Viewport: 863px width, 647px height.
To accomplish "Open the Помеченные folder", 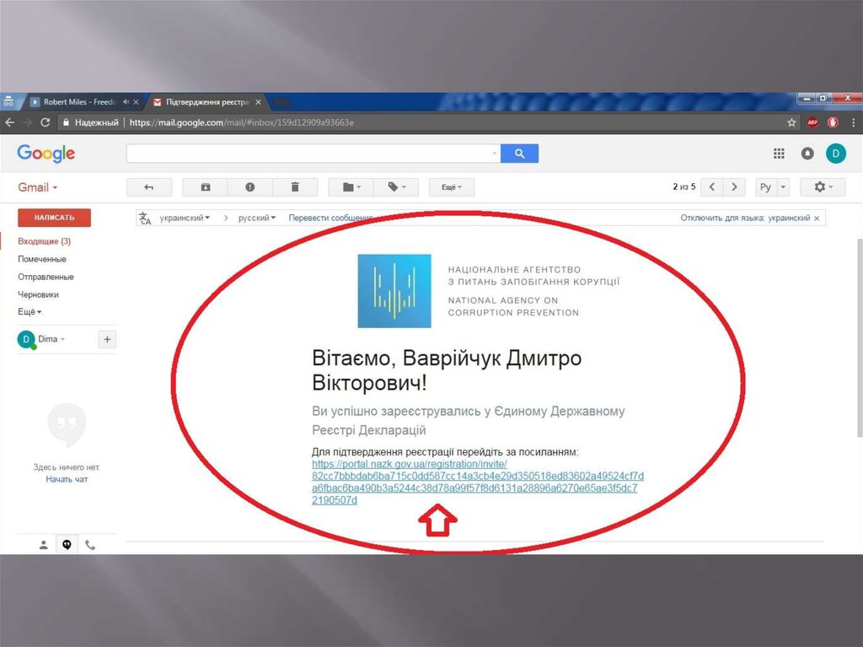I will tap(42, 259).
